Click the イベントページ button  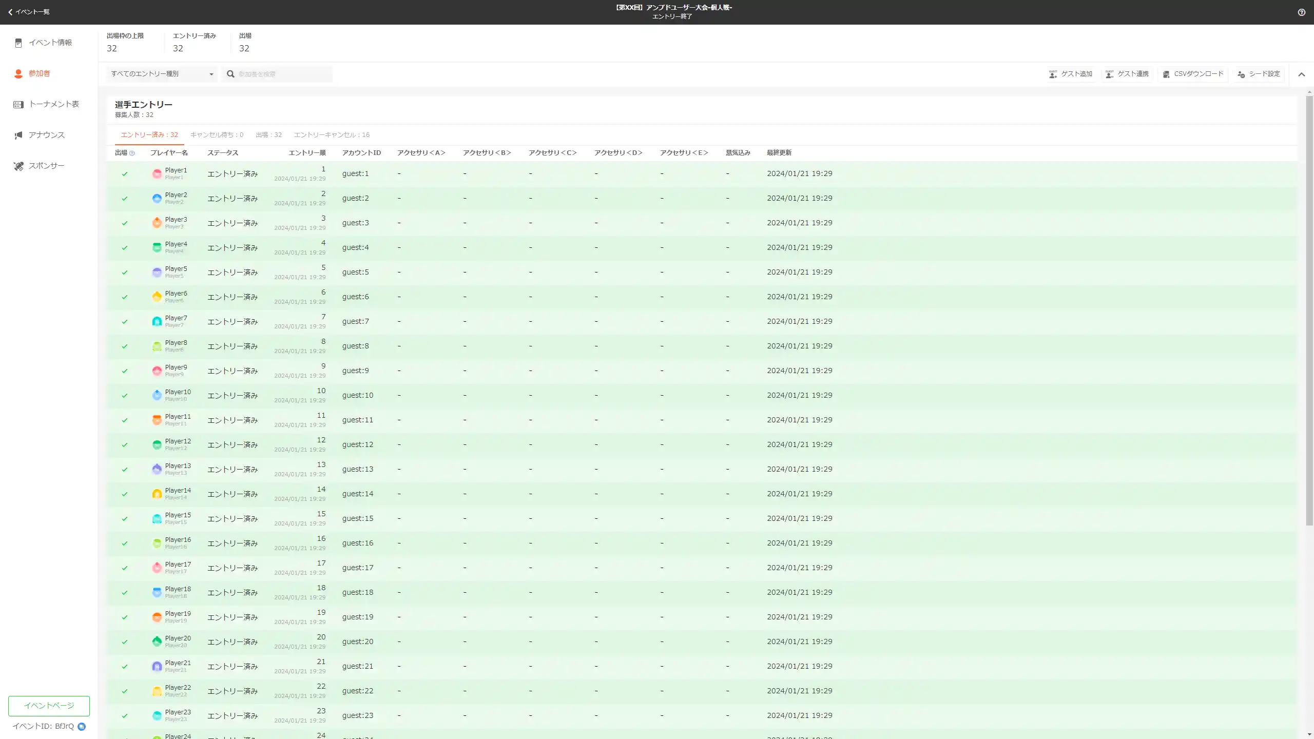49,706
